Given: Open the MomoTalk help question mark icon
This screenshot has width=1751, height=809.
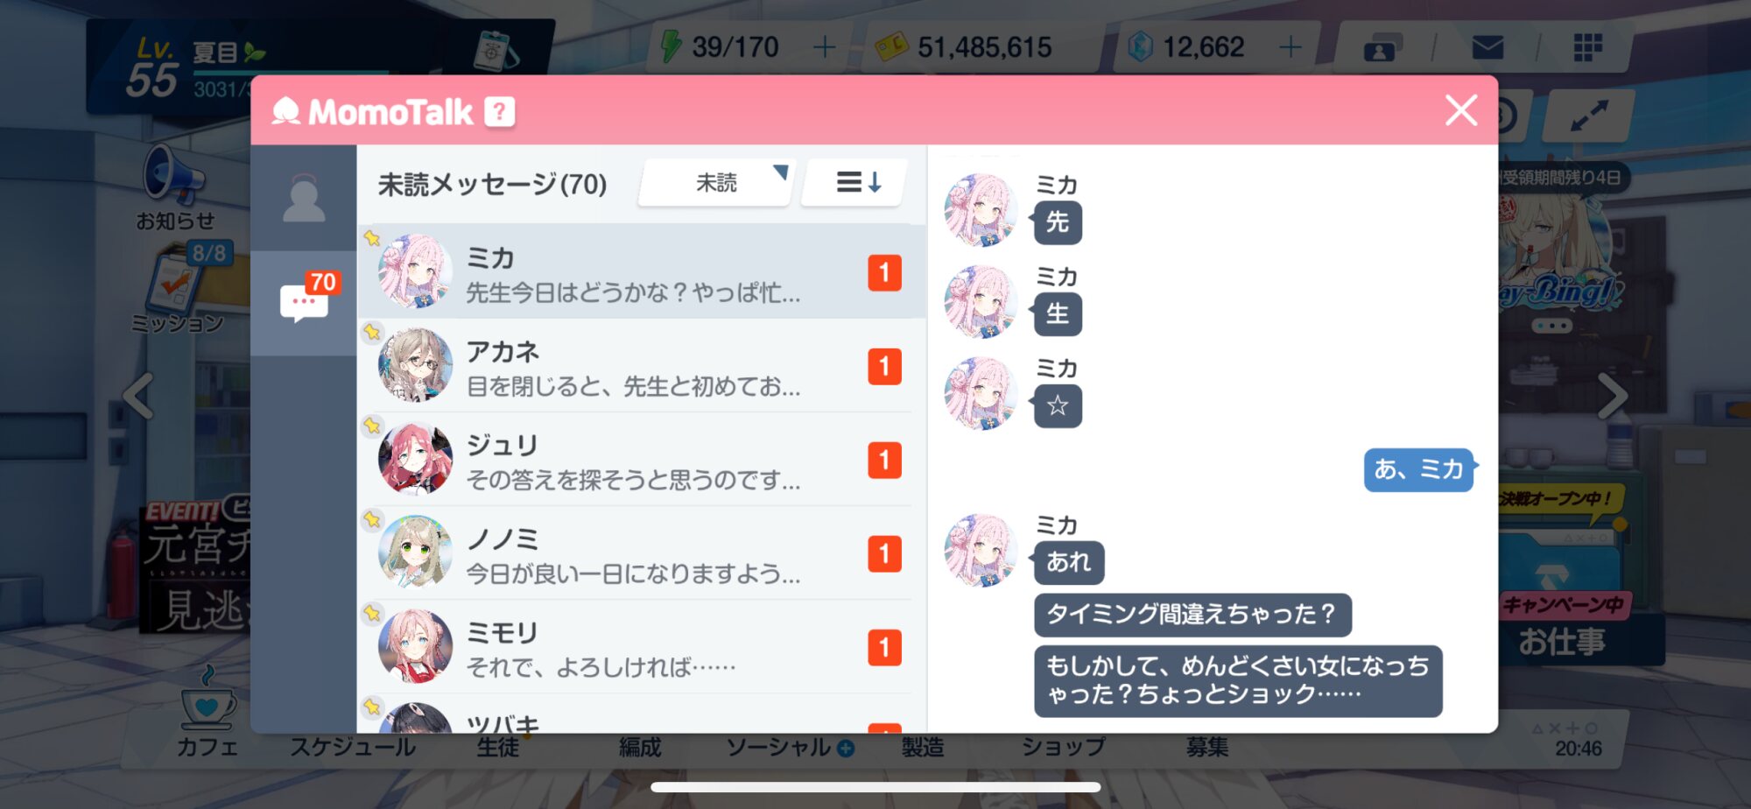Looking at the screenshot, I should pos(500,111).
